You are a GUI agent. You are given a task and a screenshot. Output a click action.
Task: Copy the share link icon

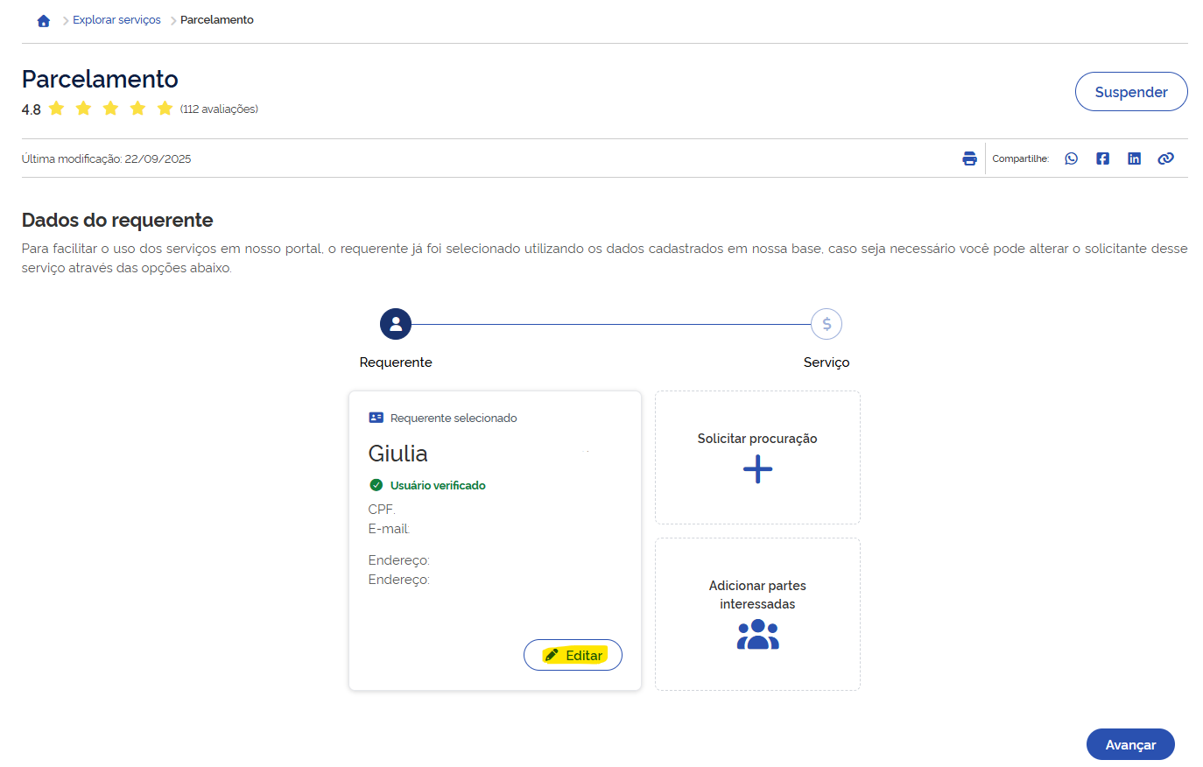pos(1166,158)
